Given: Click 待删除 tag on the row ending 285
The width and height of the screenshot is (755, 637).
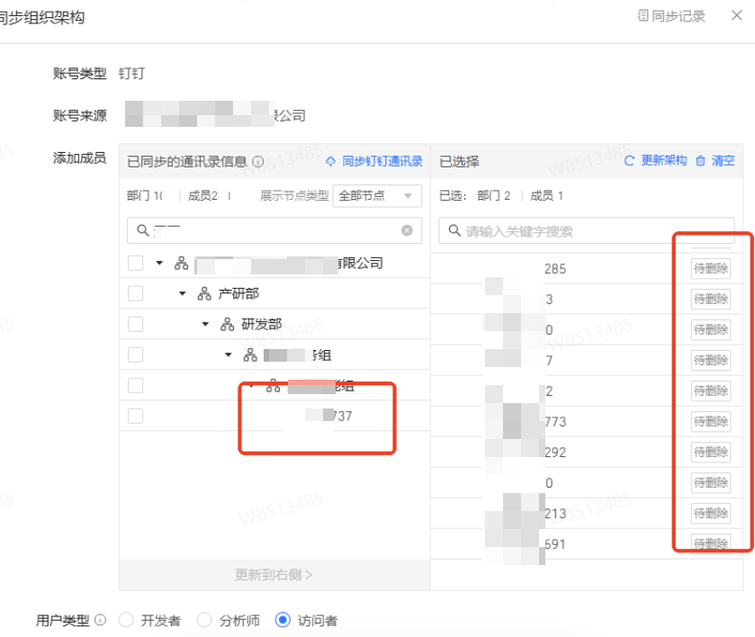Looking at the screenshot, I should [x=710, y=268].
